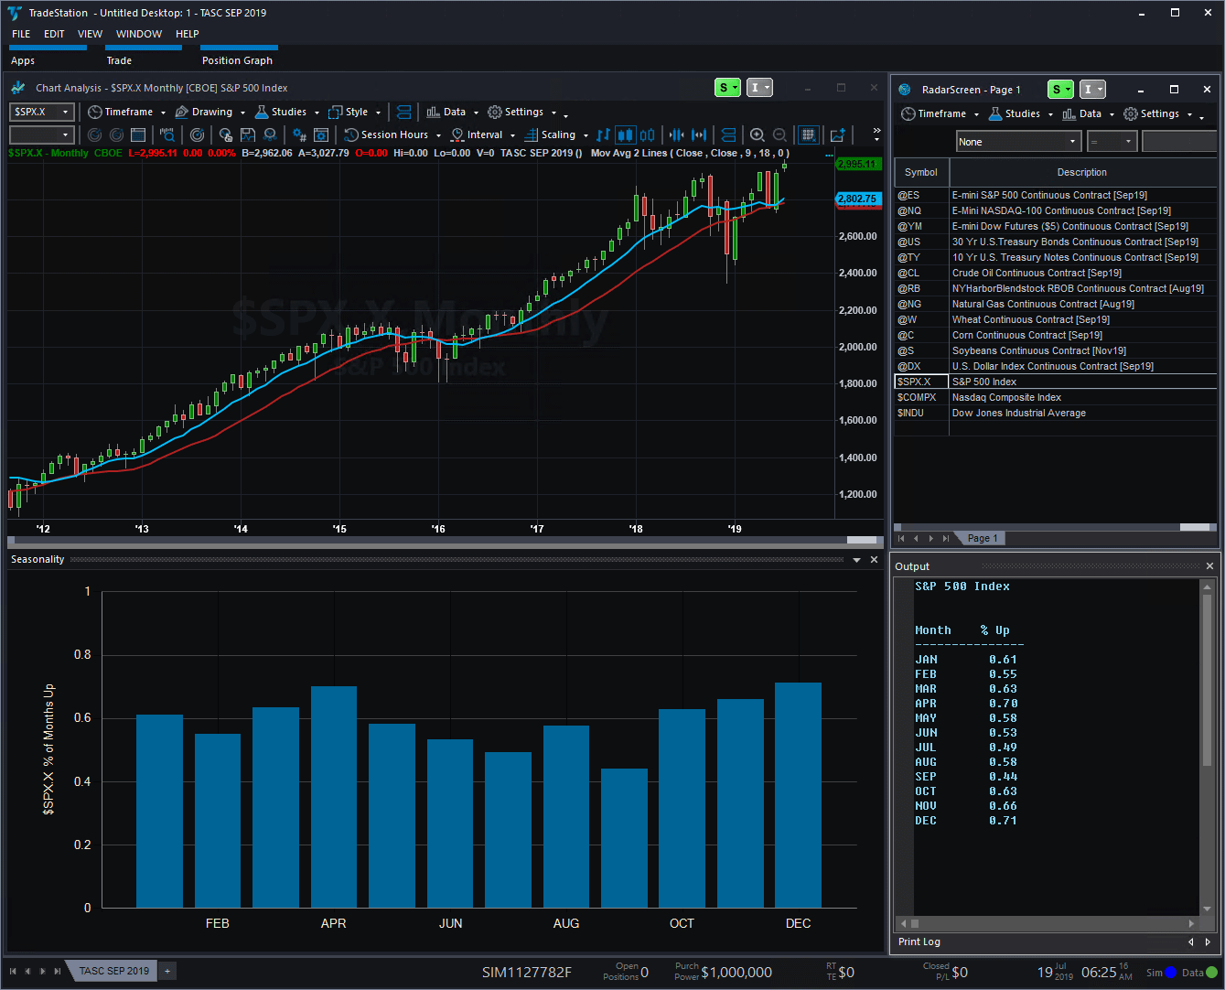Click the RadarScreen globe title icon
Screen dimensions: 1225x990
coord(905,90)
